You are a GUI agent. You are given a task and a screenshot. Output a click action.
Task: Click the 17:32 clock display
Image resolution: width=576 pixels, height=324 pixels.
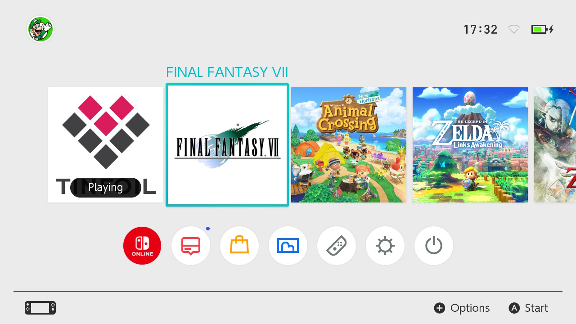[x=481, y=30]
